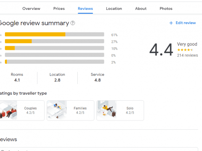This screenshot has height=151, width=202.
Task: Open the About tab
Action: 141,9
